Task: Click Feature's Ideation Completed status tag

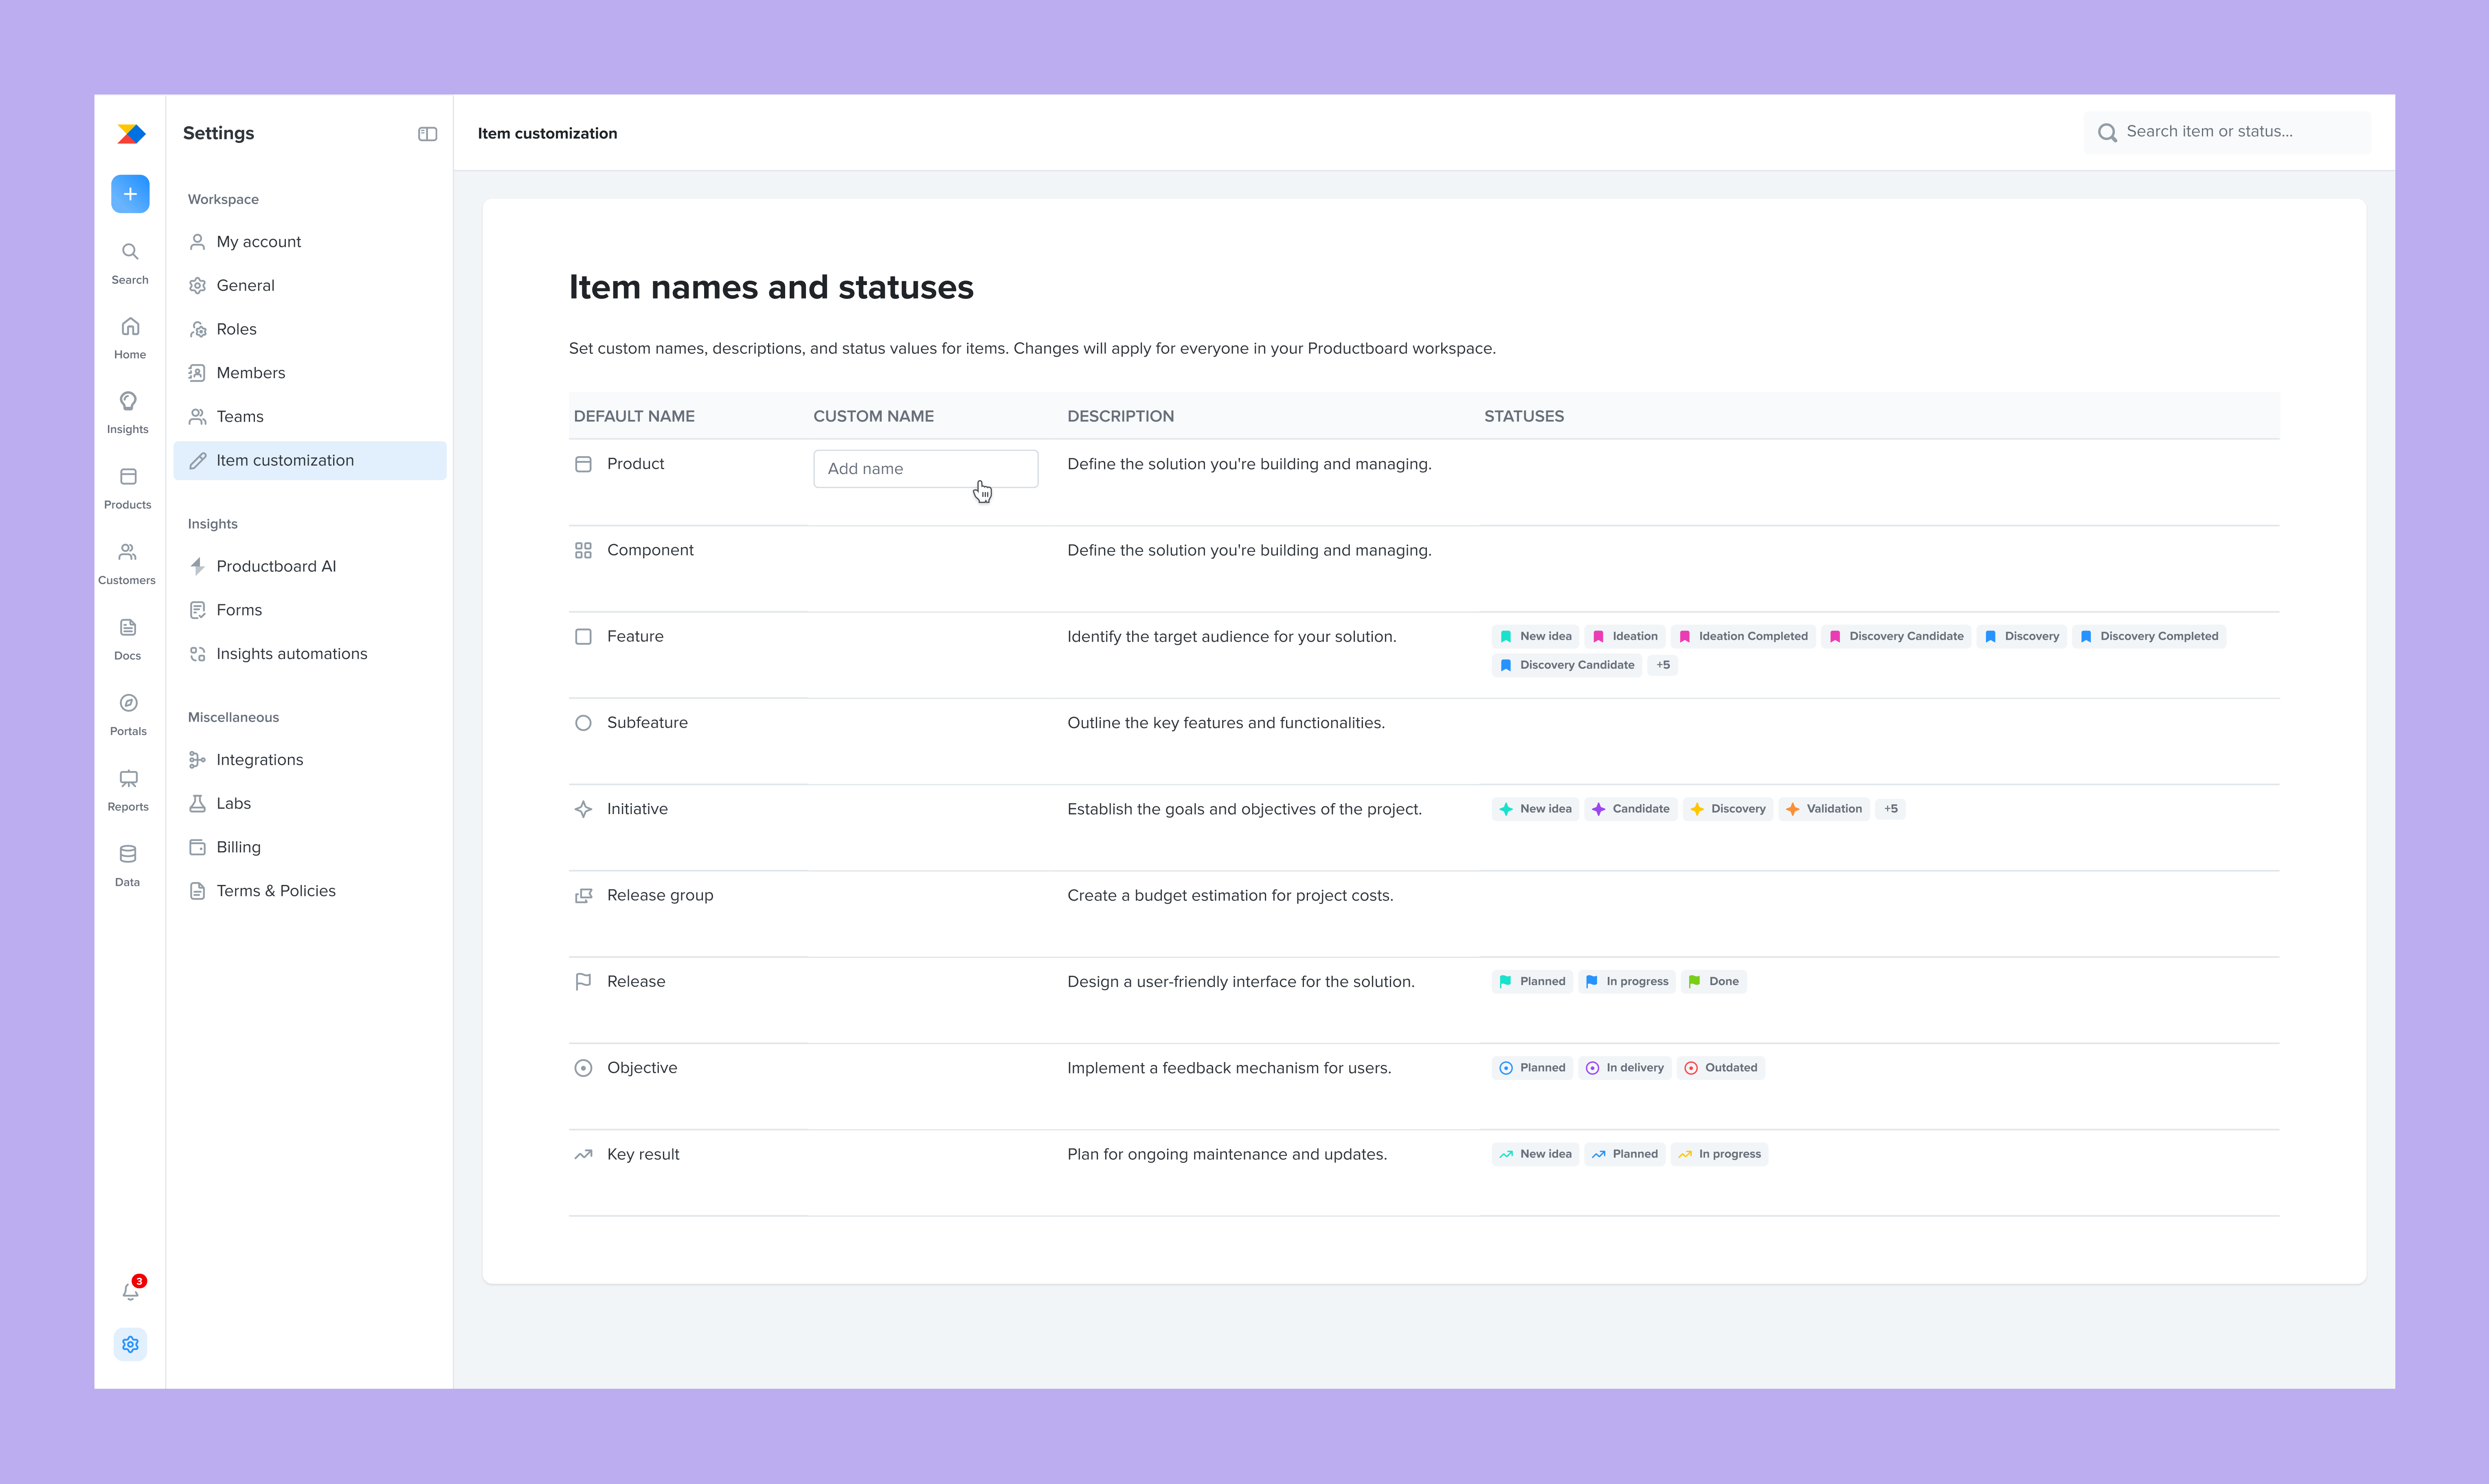Action: [1743, 637]
